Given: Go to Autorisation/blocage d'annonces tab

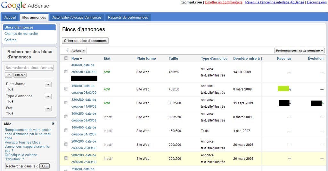Looking at the screenshot, I should pyautogui.click(x=77, y=17).
